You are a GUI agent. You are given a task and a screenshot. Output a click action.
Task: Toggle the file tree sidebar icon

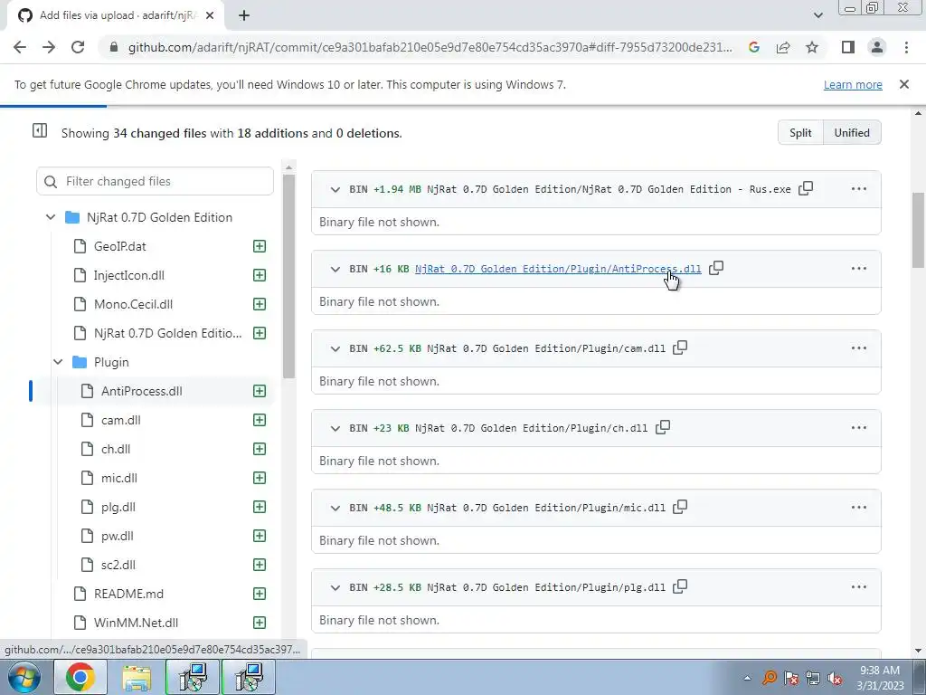40,130
